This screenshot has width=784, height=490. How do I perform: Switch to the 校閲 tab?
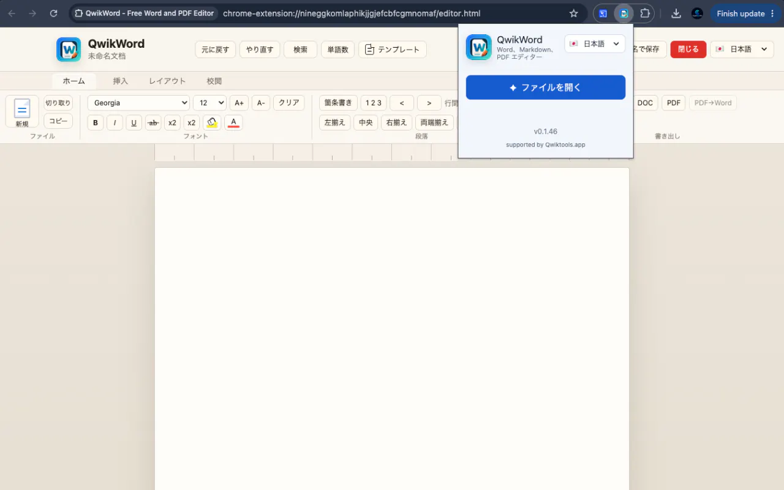(x=214, y=81)
